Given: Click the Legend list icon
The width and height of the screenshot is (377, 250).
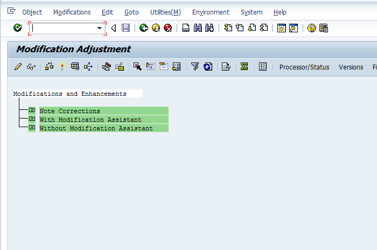Looking at the screenshot, I should coord(263,66).
